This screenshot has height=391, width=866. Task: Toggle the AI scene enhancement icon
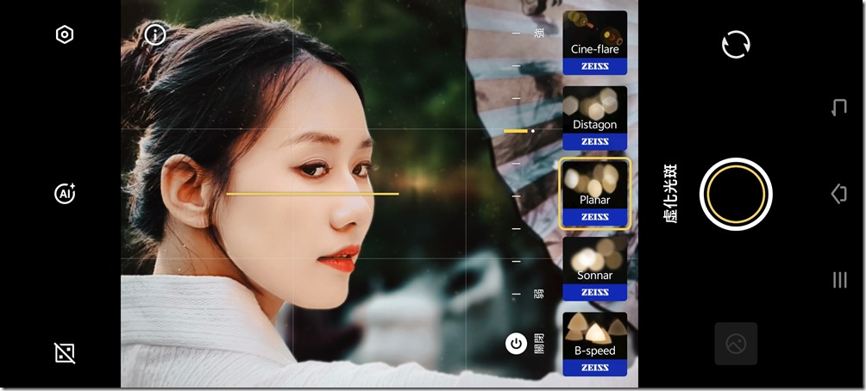coord(65,194)
